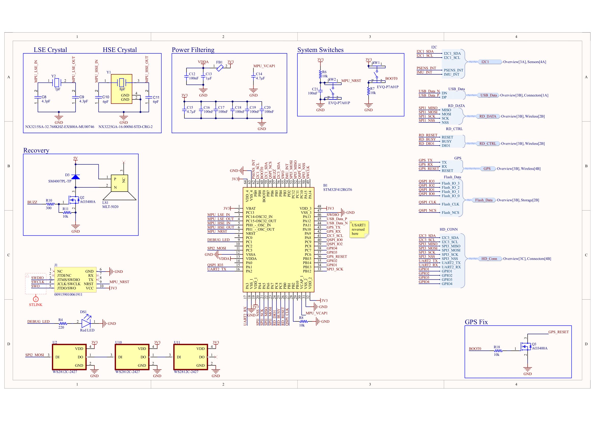Image resolution: width=595 pixels, height=421 pixels.
Task: Click resistor R8 10k near MPU_VCAP1
Action: [303, 321]
